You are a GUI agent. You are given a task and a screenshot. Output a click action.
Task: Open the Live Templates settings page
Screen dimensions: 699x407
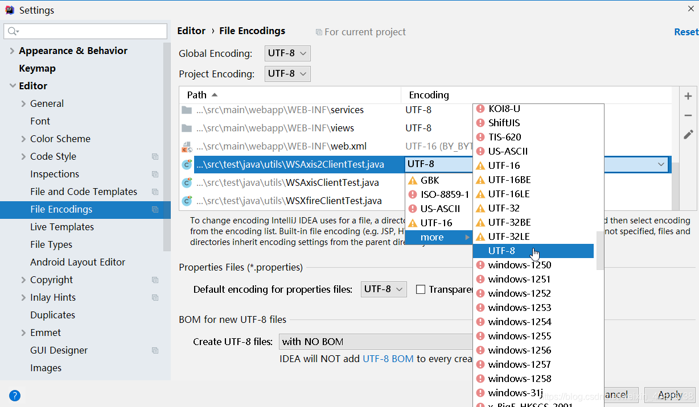(x=62, y=227)
